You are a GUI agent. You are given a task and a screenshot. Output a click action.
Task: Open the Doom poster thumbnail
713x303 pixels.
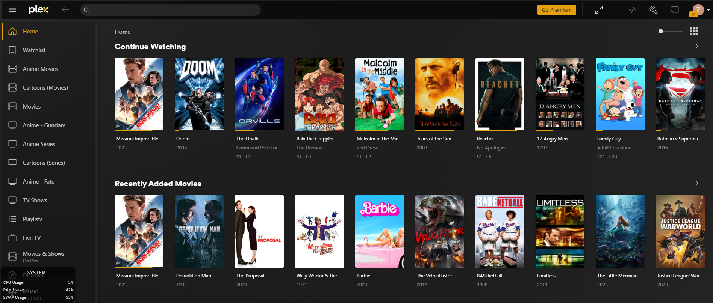click(x=199, y=94)
